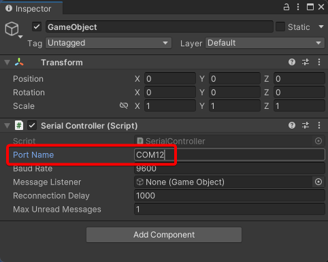Image resolution: width=328 pixels, height=262 pixels.
Task: Click the Baud Rate field showing 9600
Action: 229,169
